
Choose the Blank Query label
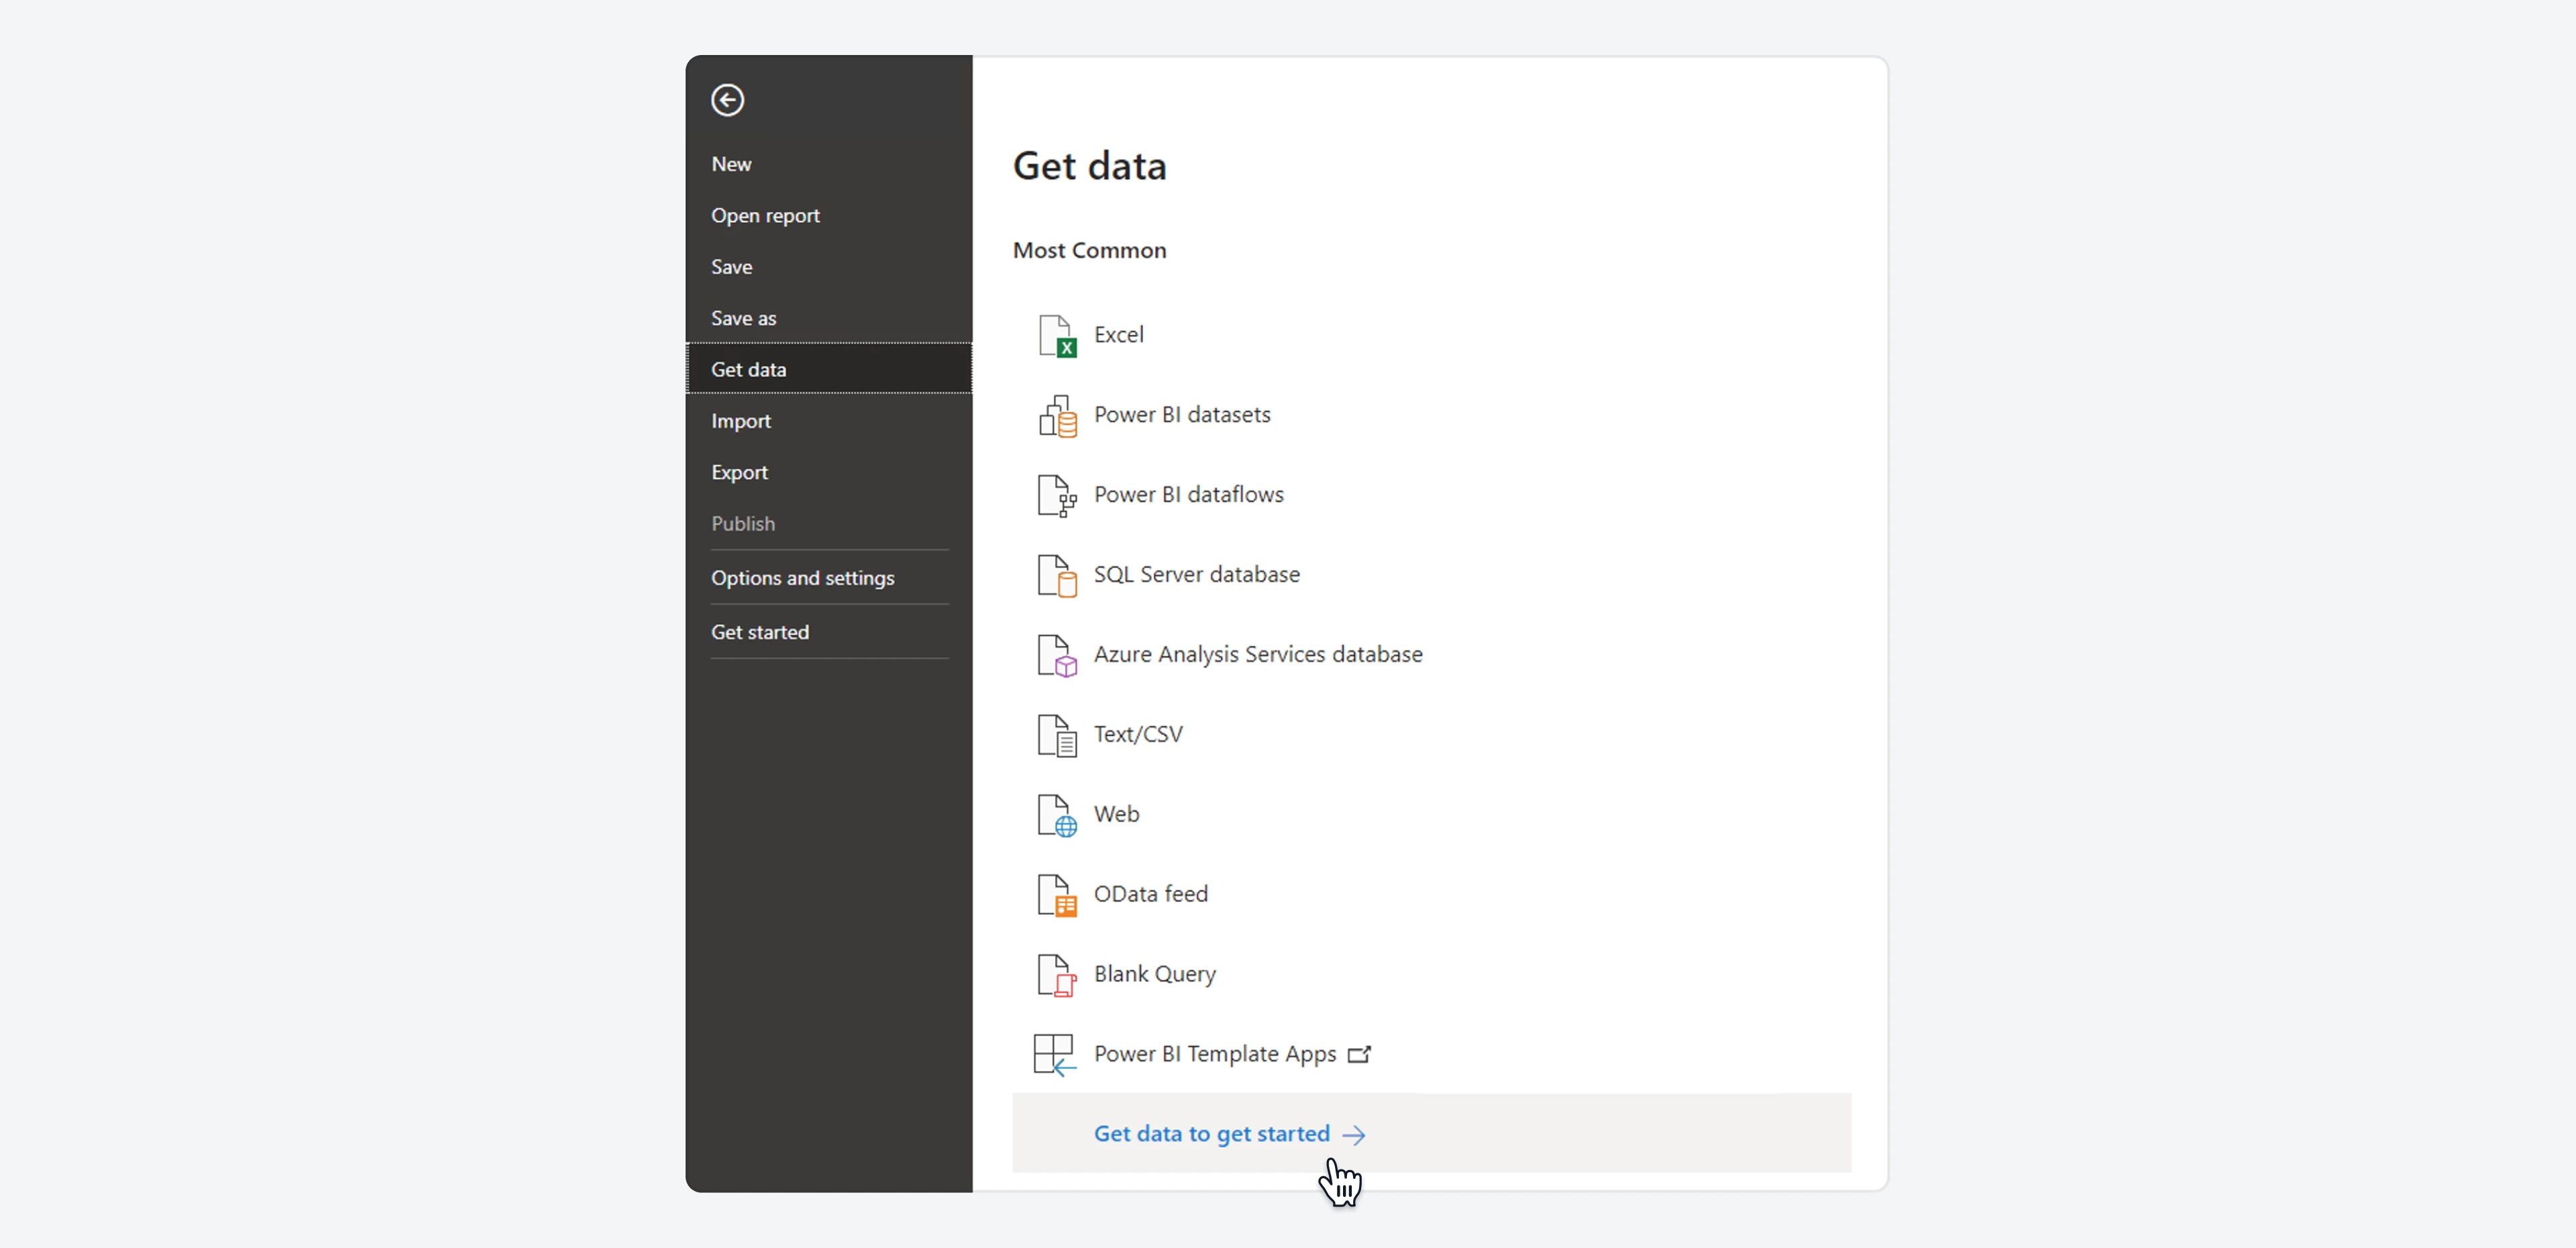[x=1155, y=975]
